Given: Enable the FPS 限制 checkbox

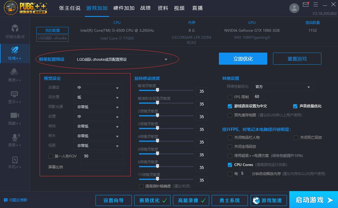Looking at the screenshot, I should (x=229, y=97).
